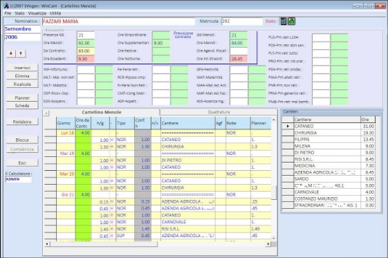Click the green lock icon next to Stato
Viewport: 388px width, 258px height.
[292, 21]
